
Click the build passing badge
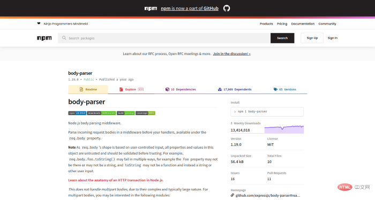point(126,113)
